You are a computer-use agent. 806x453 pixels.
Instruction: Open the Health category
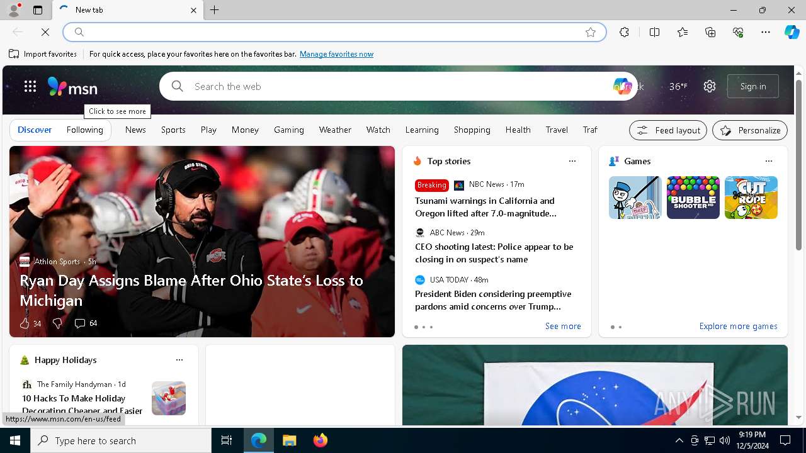pyautogui.click(x=518, y=130)
